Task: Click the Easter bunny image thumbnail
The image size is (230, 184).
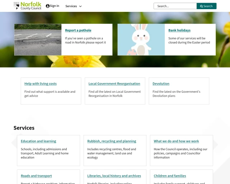Action: pos(141,39)
